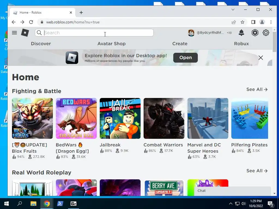Image resolution: width=279 pixels, height=209 pixels.
Task: Open the Create tab
Action: (180, 44)
